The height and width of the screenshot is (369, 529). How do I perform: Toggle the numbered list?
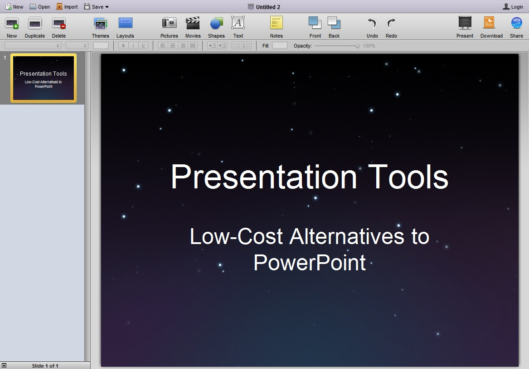[247, 45]
